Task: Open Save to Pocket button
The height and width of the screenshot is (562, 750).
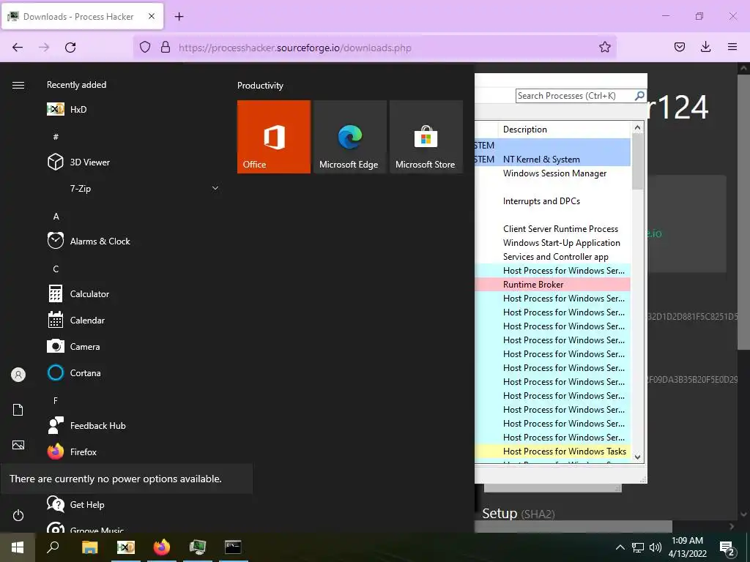Action: [x=680, y=48]
